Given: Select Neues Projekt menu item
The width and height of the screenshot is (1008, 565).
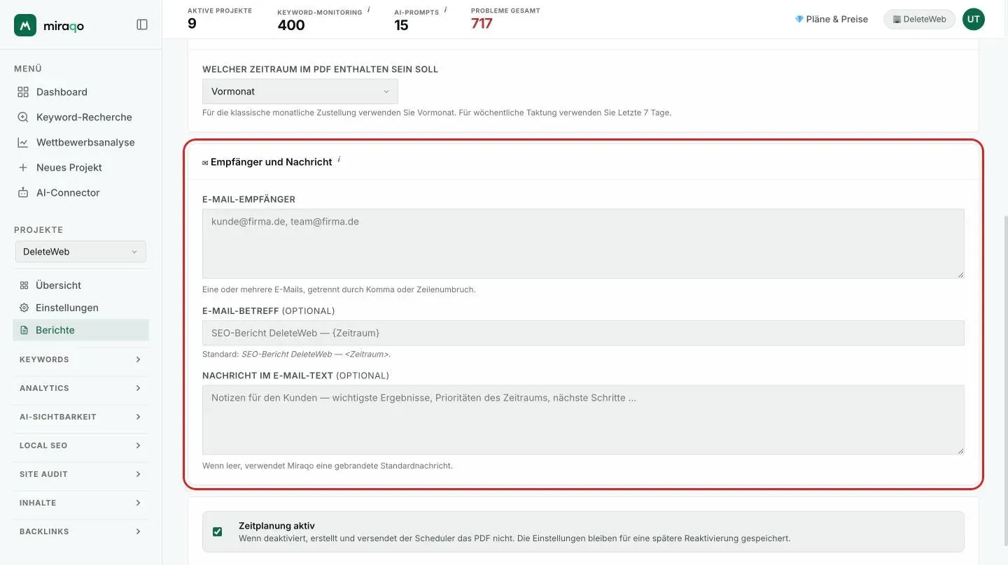Looking at the screenshot, I should pos(69,167).
